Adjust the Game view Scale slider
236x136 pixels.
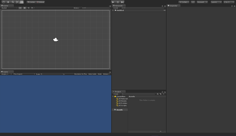(x=51, y=74)
